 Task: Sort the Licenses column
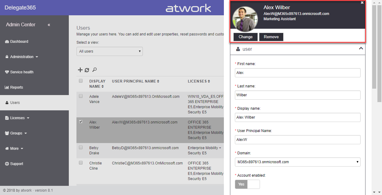[199, 81]
